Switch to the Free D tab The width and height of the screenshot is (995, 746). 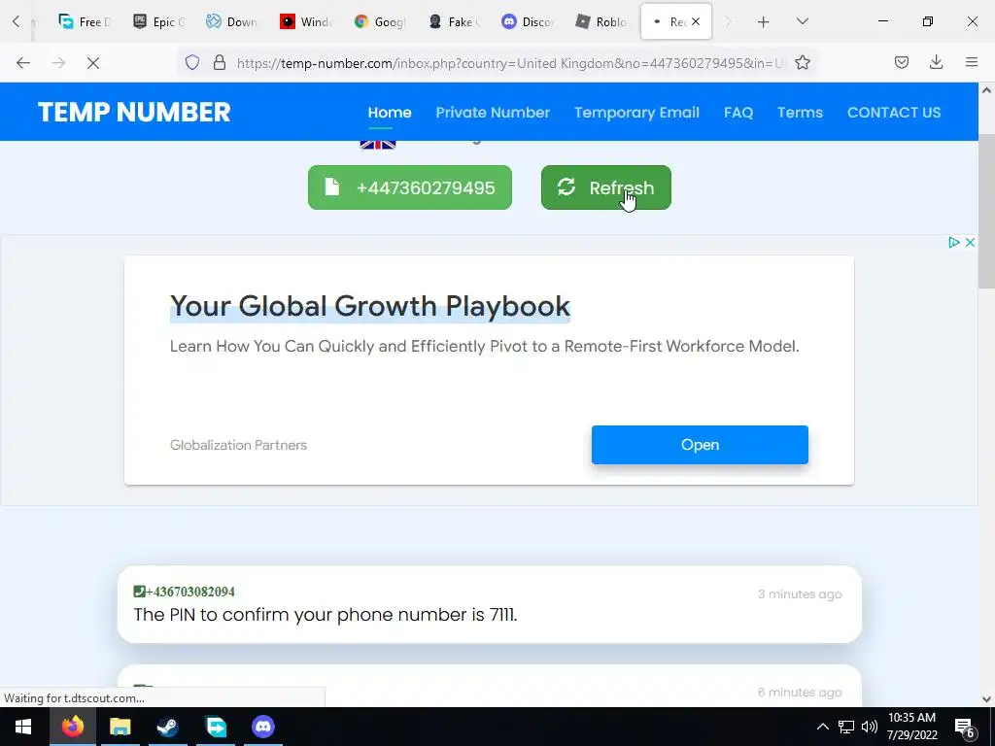(84, 21)
